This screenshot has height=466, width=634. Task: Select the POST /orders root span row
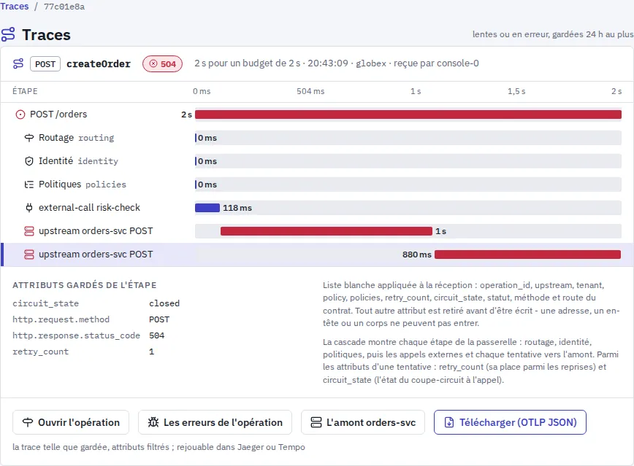317,114
